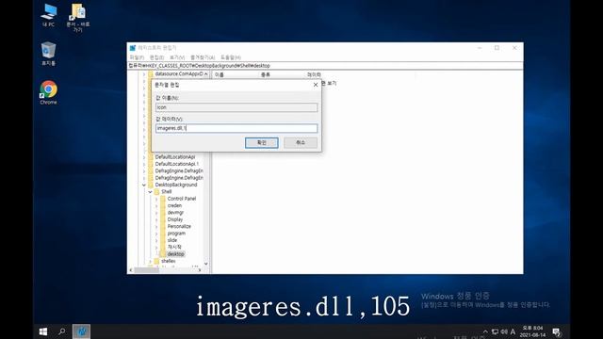Click the value data field containing imageres.dll
Screen dimensions: 603x339
pos(236,128)
